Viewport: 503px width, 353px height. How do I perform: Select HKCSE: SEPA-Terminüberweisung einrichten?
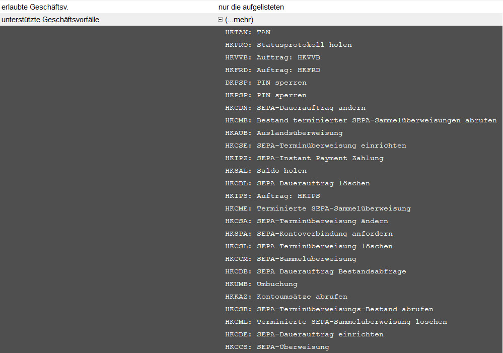tap(316, 146)
